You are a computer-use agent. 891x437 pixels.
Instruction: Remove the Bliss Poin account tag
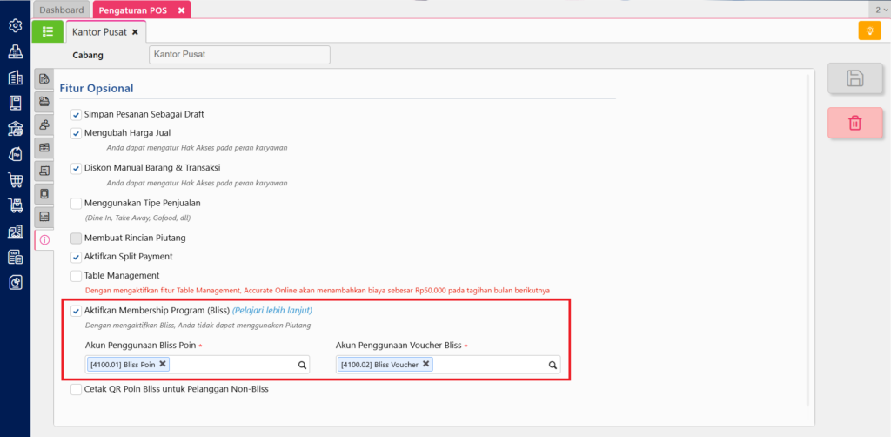163,365
